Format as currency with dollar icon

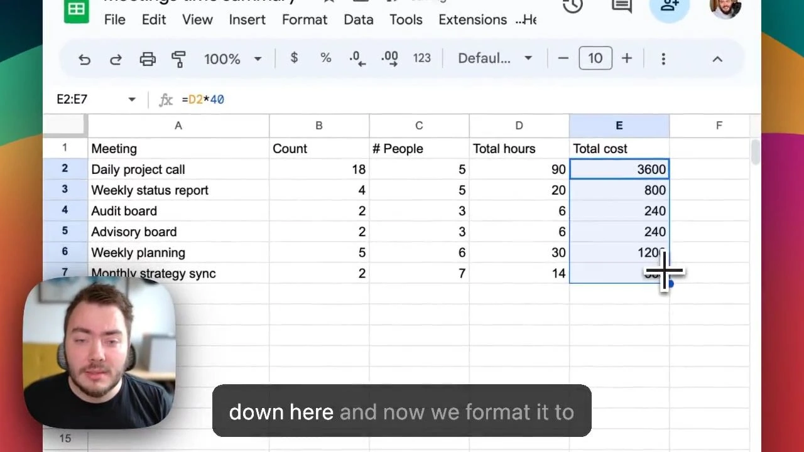[294, 58]
